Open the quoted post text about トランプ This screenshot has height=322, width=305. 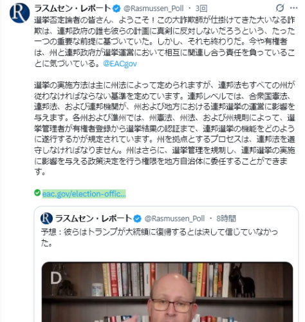click(160, 238)
